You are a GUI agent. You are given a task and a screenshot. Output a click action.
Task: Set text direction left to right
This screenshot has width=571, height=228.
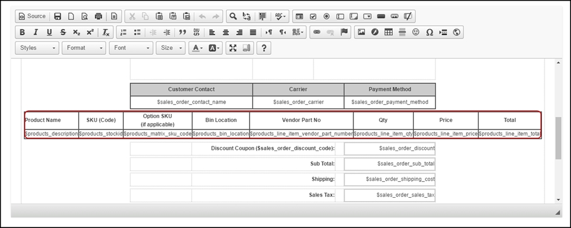(269, 32)
